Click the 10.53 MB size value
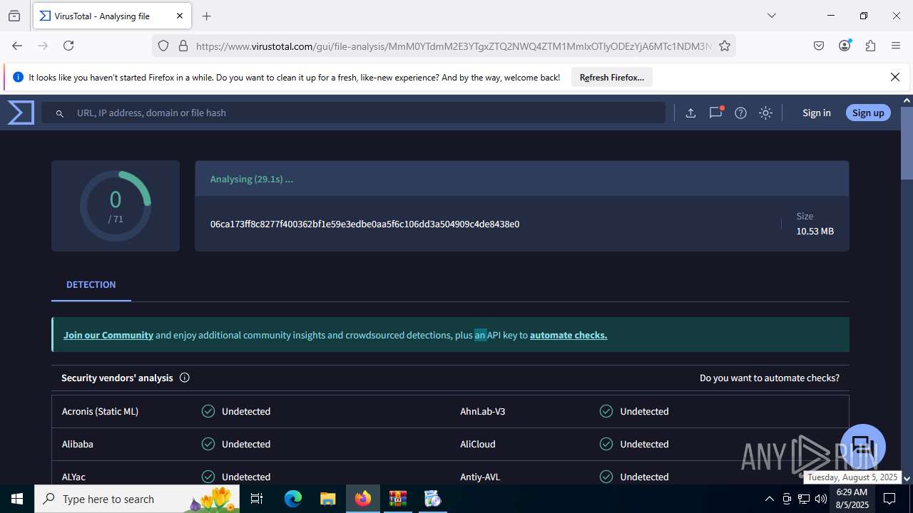This screenshot has width=913, height=513. (x=815, y=231)
